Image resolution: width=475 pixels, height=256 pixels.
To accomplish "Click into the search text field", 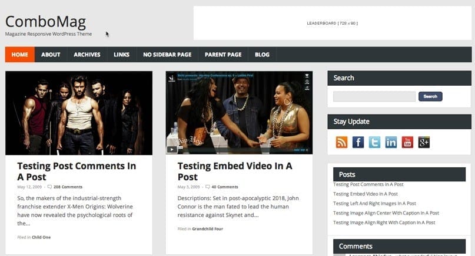I will pos(374,96).
